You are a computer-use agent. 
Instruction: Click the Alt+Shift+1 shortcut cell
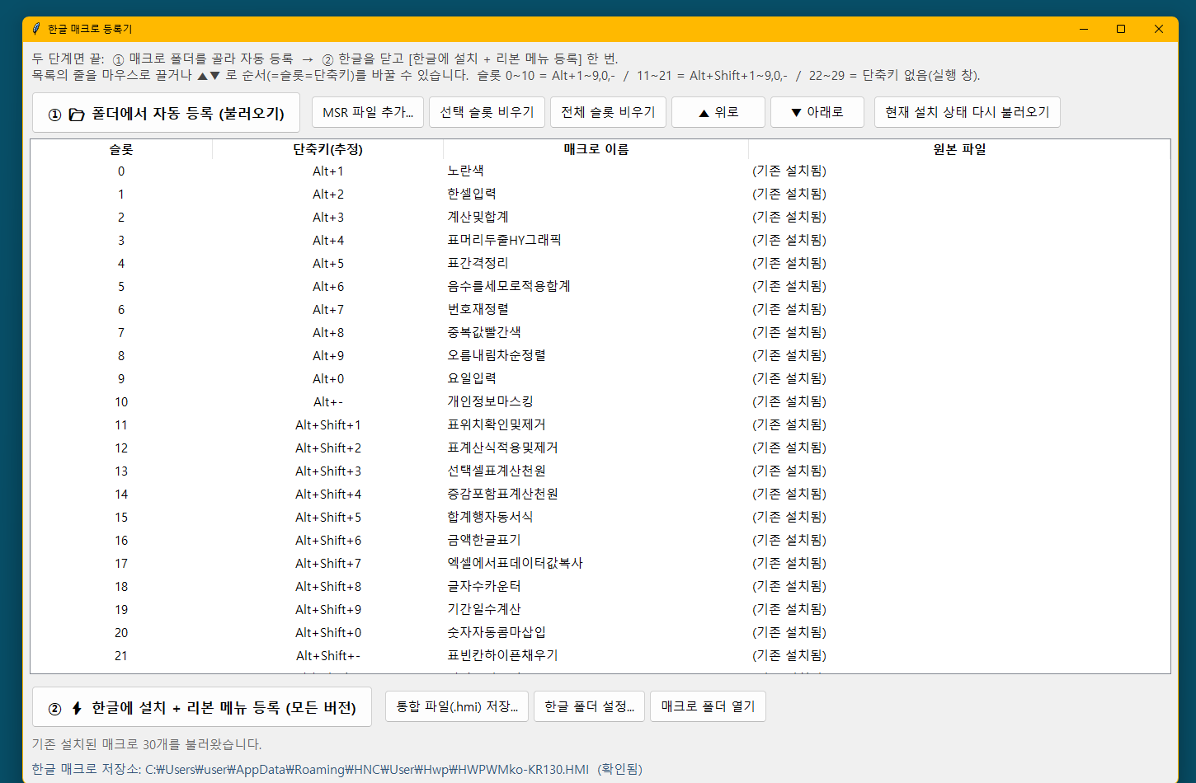[x=328, y=425]
